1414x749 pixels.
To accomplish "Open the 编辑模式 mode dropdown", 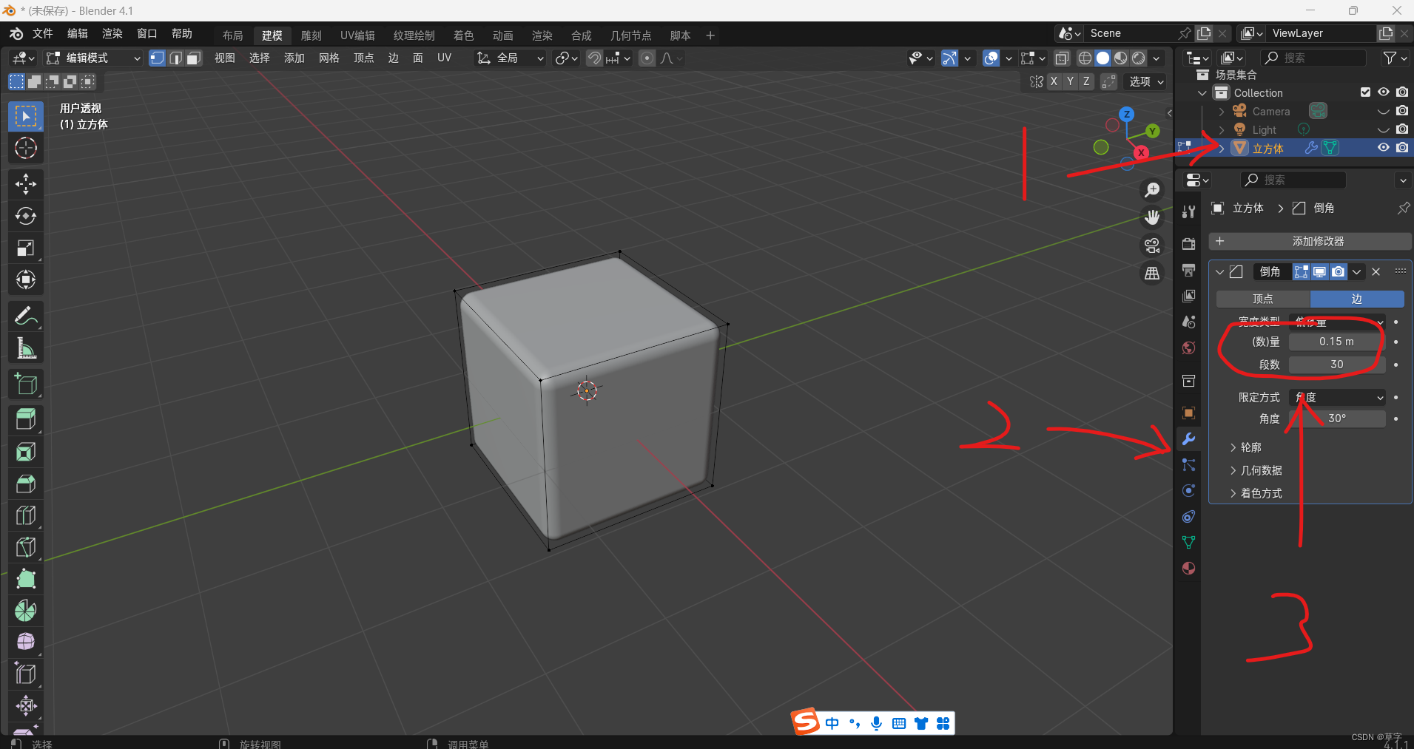I will 93,58.
